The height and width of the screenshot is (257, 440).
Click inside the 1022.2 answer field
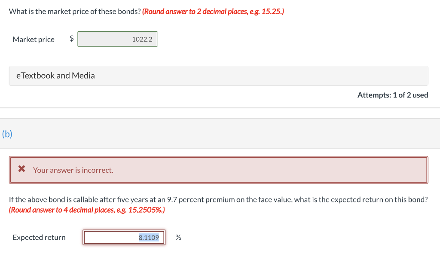coord(117,39)
